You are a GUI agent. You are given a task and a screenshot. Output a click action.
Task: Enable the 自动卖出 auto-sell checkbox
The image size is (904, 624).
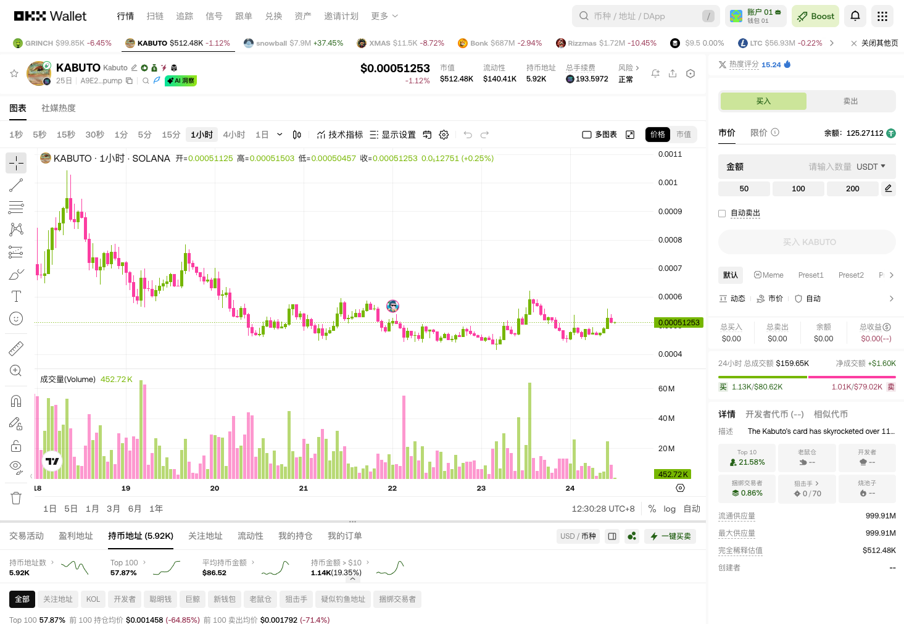pyautogui.click(x=722, y=213)
